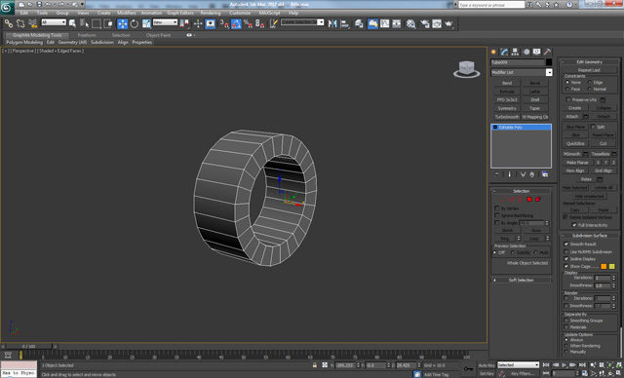Collapse the Subdivision Surface rollout

[x=590, y=236]
